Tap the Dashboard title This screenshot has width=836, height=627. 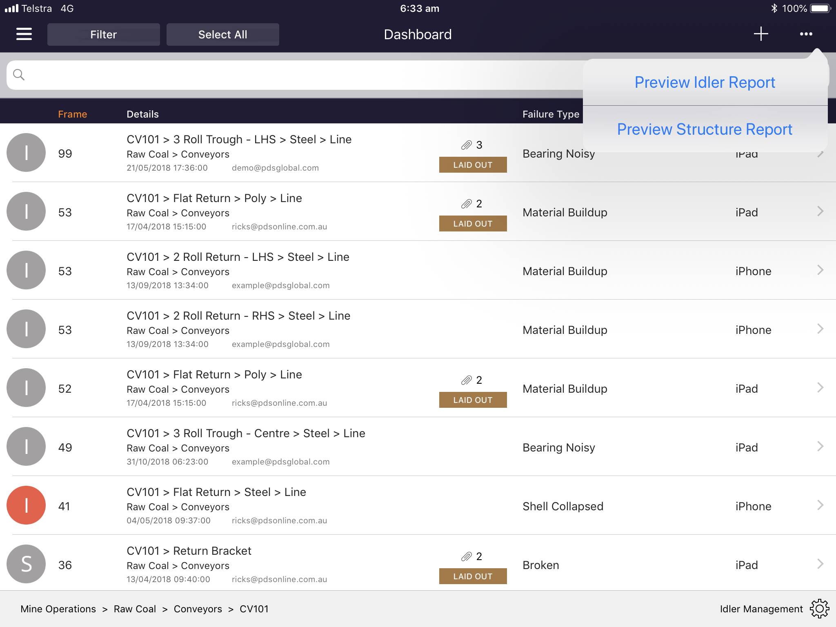[x=418, y=34]
